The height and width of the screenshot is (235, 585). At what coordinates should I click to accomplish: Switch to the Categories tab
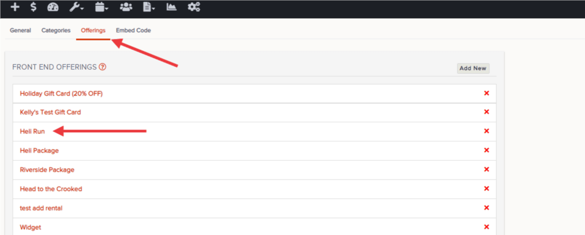click(x=56, y=30)
